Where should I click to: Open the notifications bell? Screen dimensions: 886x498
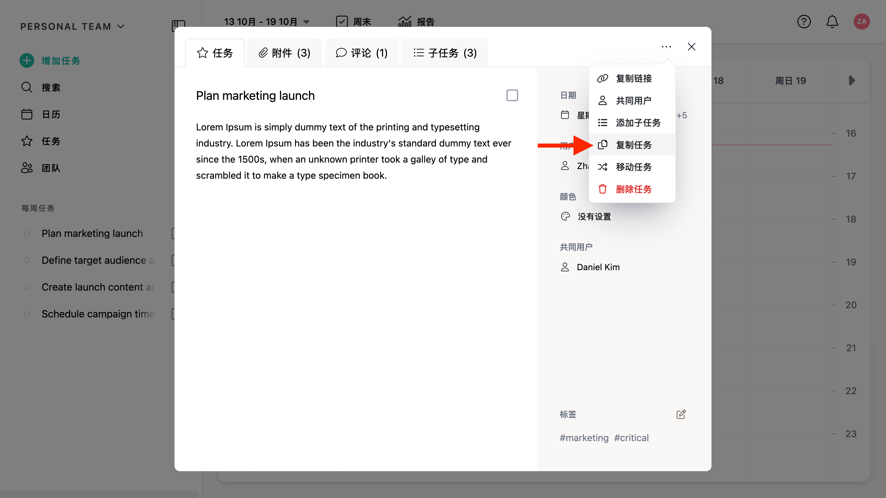tap(832, 22)
